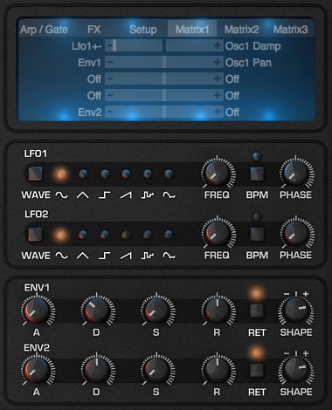Select the sine waveform for LFO2
The width and height of the screenshot is (332, 410).
click(61, 235)
